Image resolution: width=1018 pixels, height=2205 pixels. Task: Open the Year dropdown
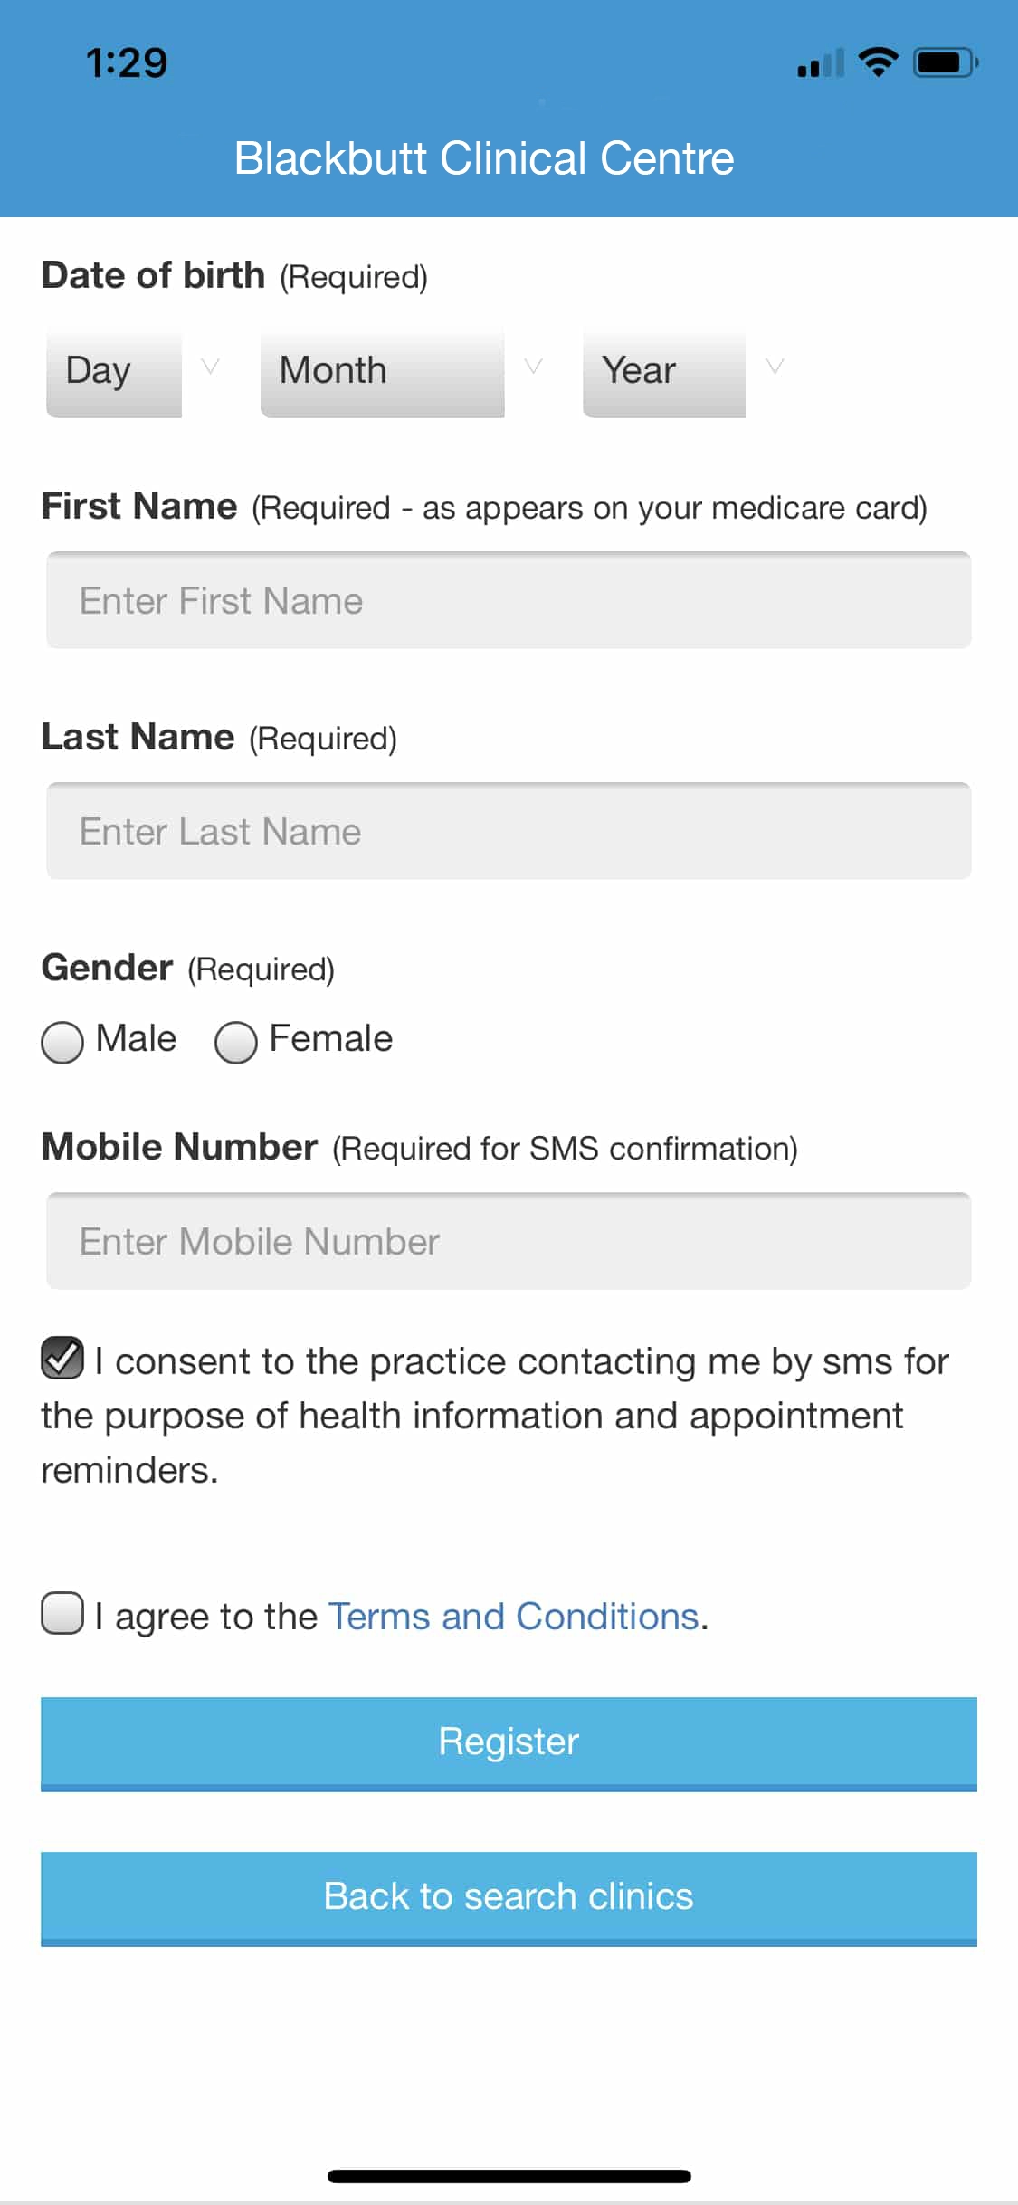point(663,371)
